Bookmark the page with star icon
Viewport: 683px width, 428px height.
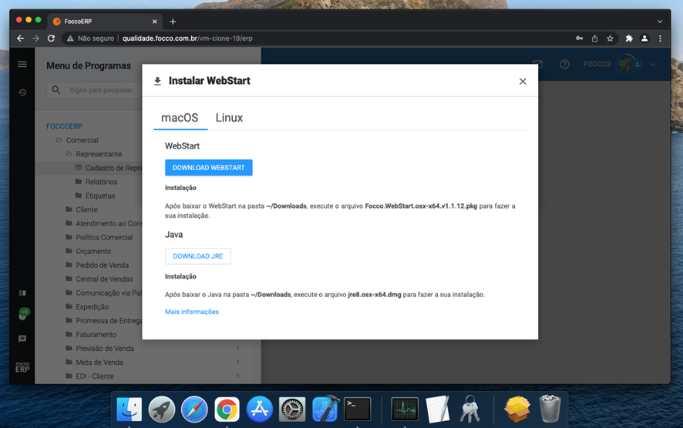pos(610,38)
